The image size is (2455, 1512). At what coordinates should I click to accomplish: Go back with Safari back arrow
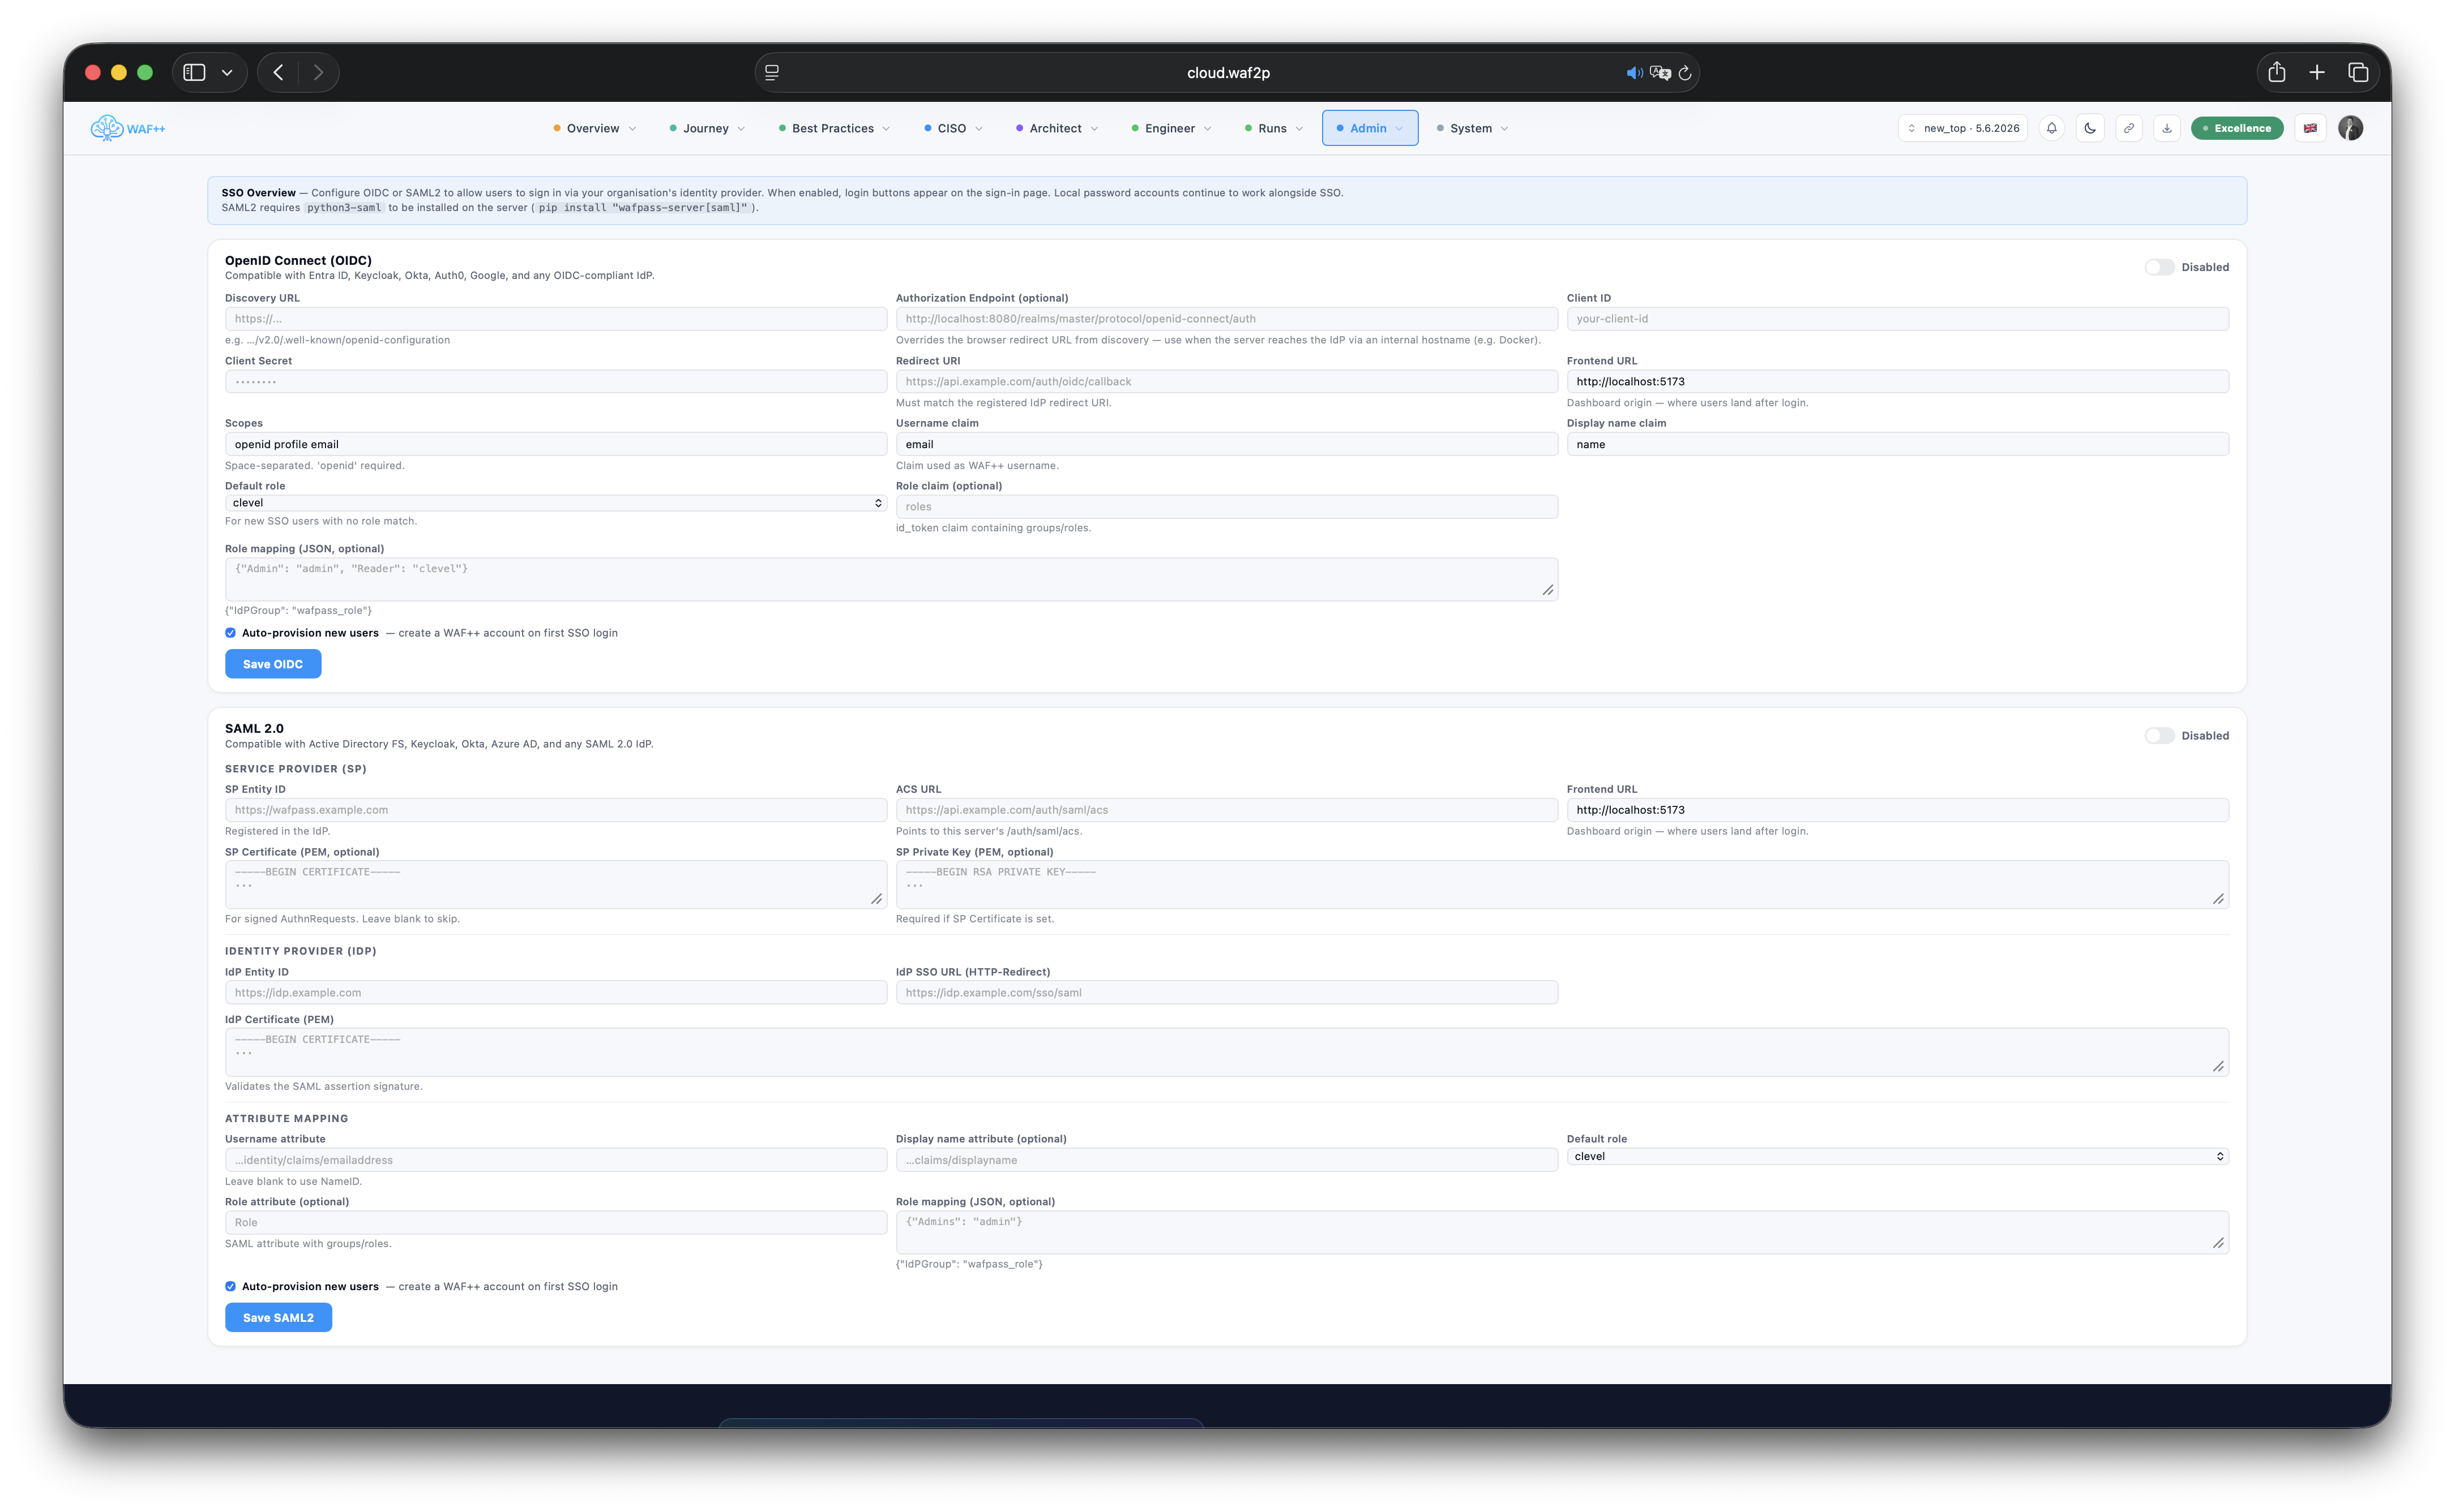[278, 72]
